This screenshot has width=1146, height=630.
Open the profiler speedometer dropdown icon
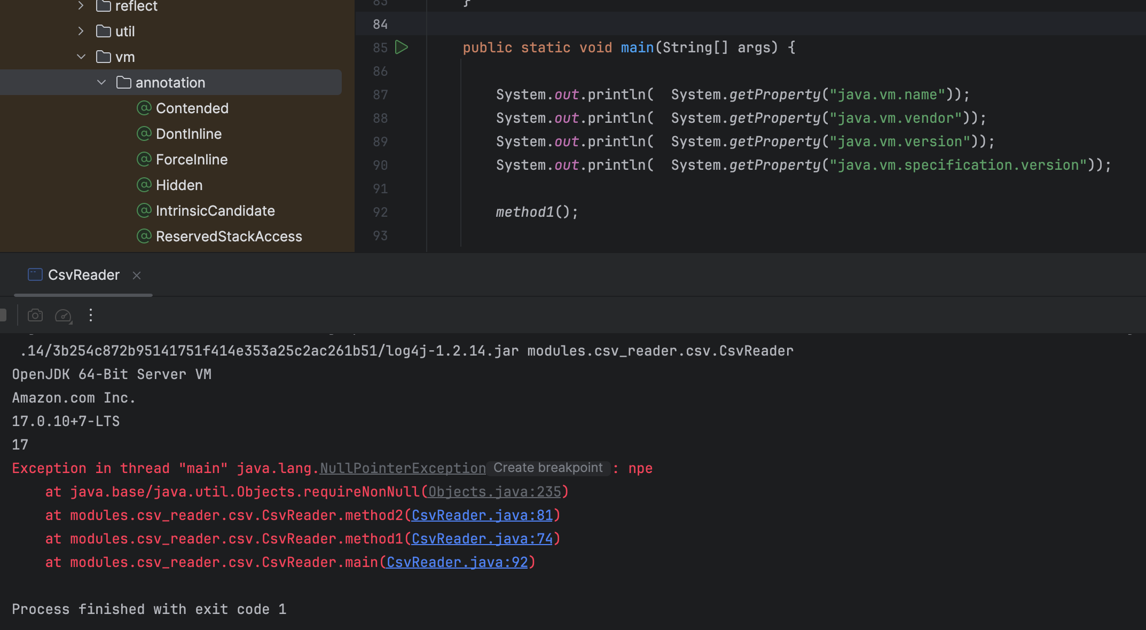[x=63, y=316]
